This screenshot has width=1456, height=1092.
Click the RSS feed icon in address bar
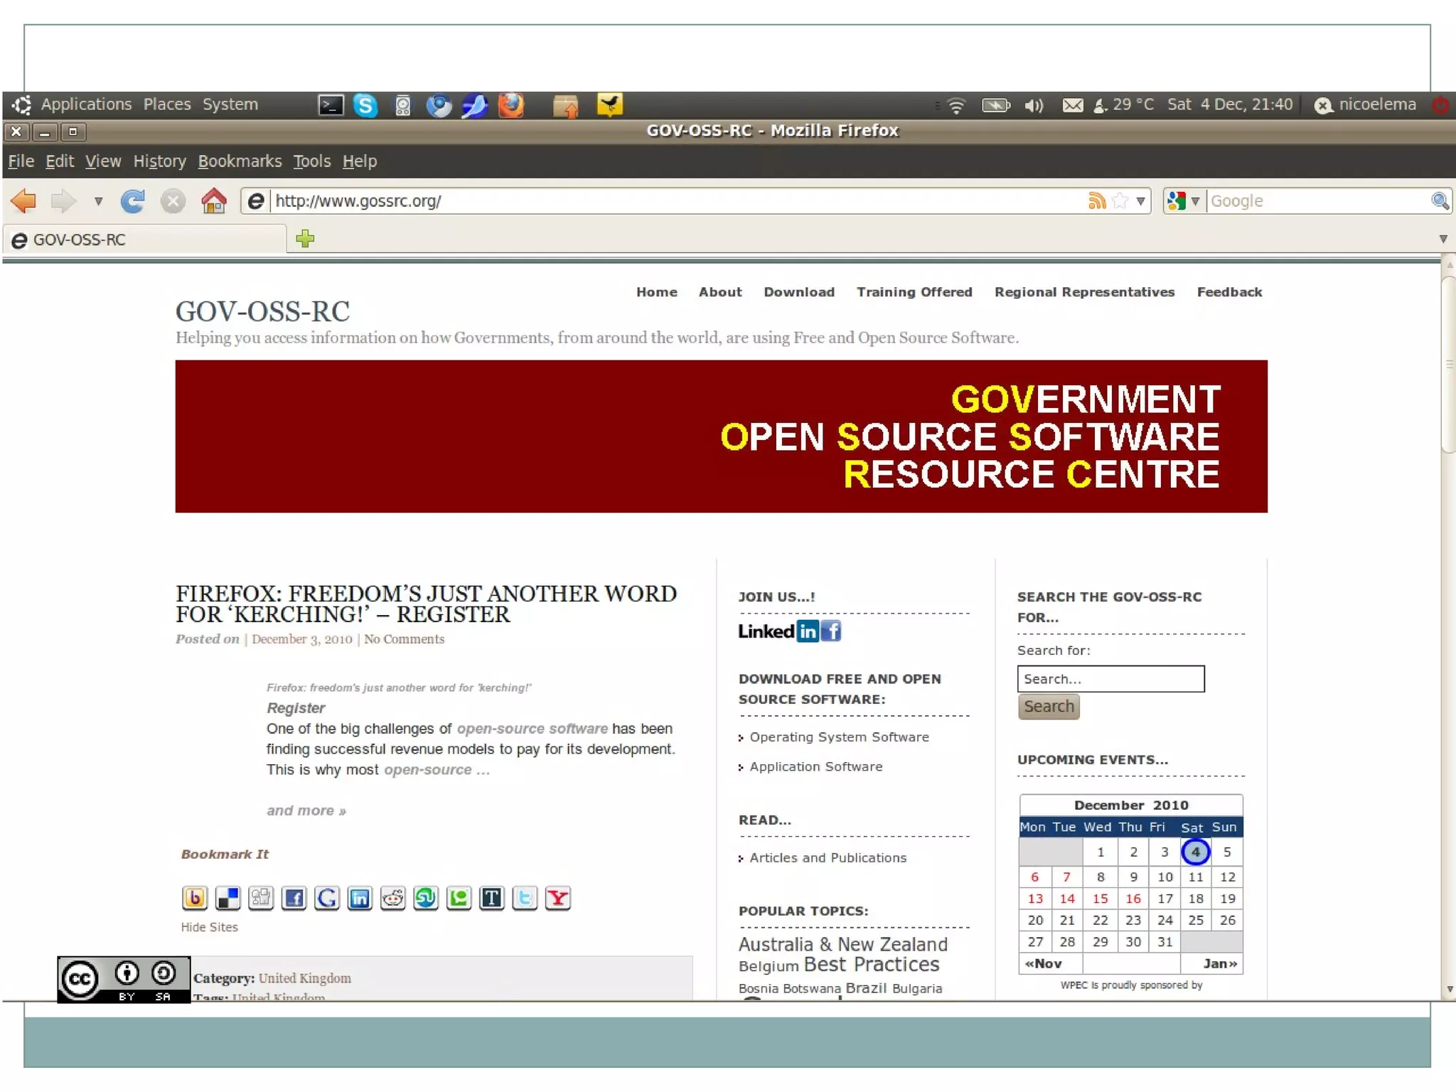click(1096, 201)
